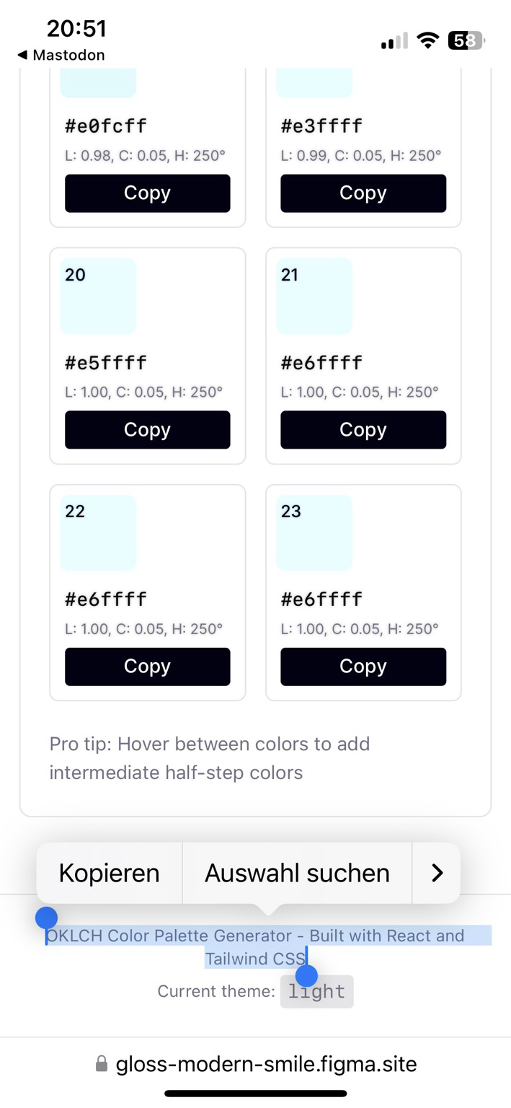Copy the color #e3ffff
The height and width of the screenshot is (1108, 511).
point(363,193)
